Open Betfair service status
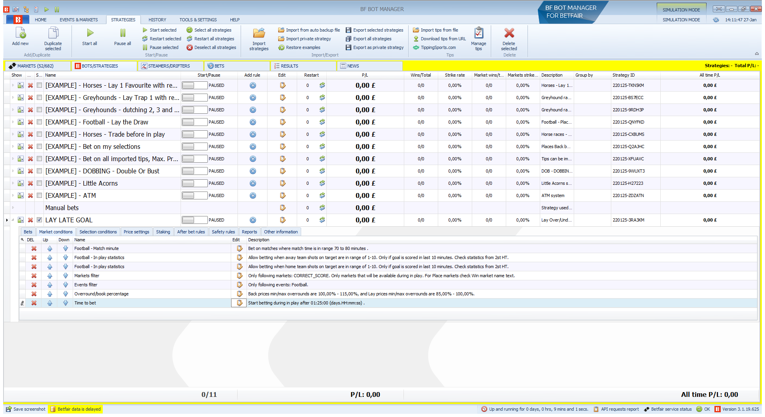 [x=667, y=409]
